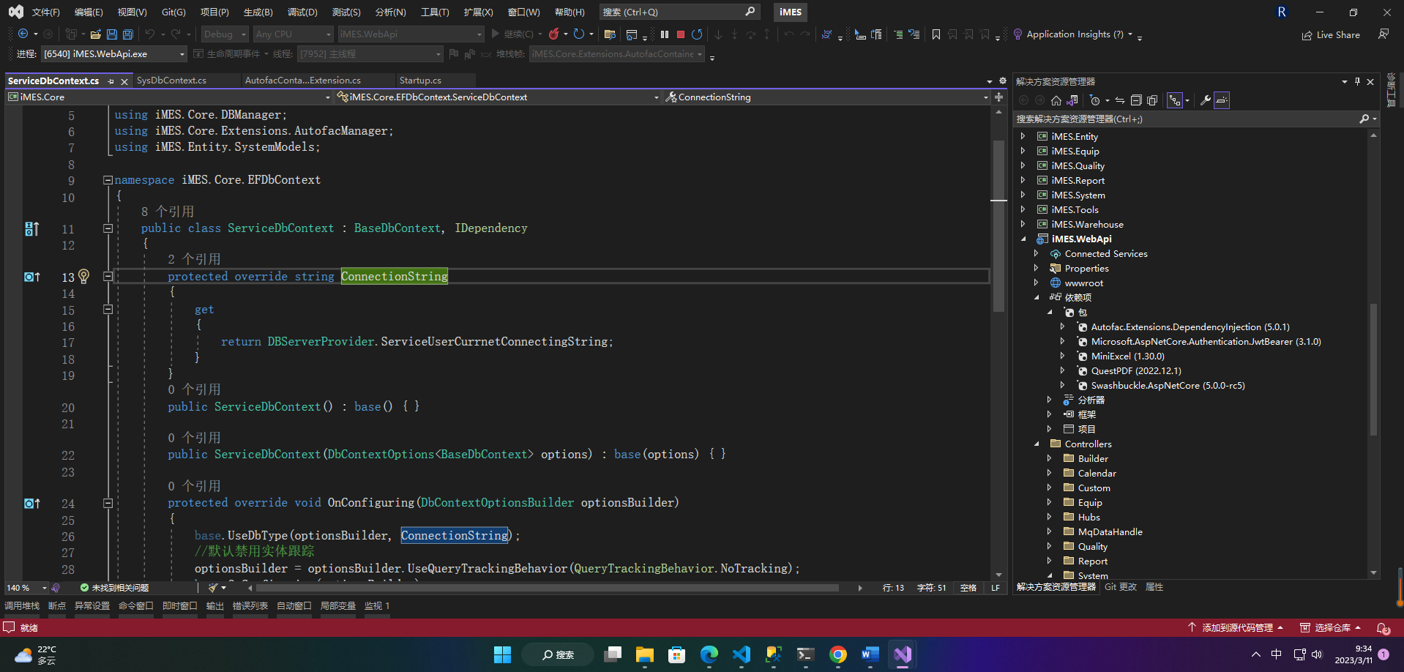Toggle pin on the ServiceDbContext.cs tab
Image resolution: width=1404 pixels, height=672 pixels.
point(111,81)
